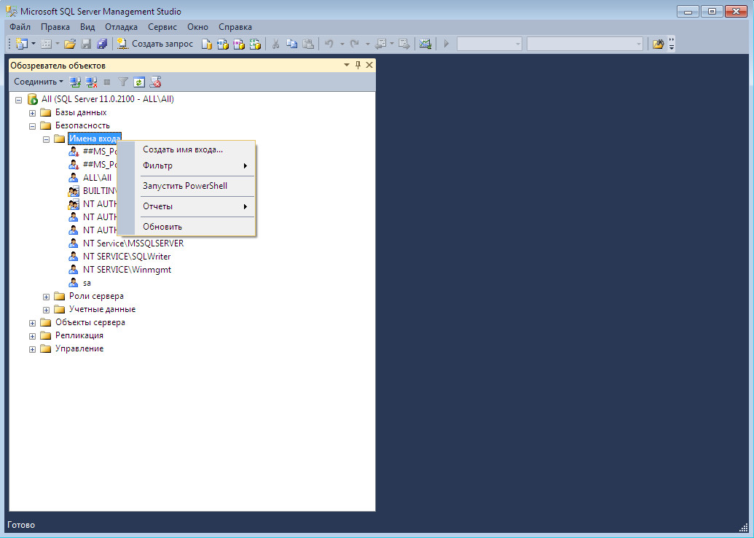Click the green Refresh icon in Object Explorer
This screenshot has width=754, height=538.
pos(139,82)
